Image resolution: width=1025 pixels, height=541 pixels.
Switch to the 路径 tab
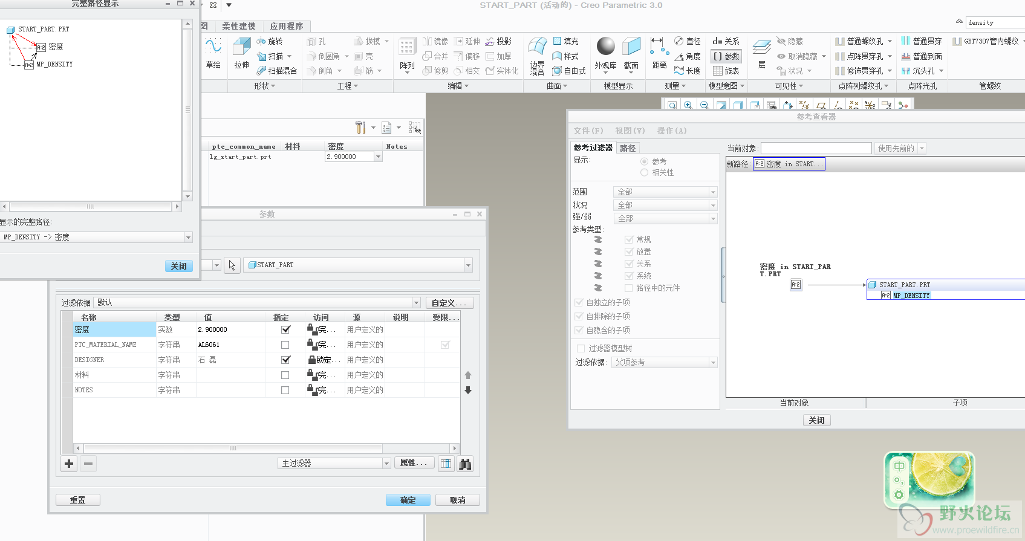[x=628, y=148]
